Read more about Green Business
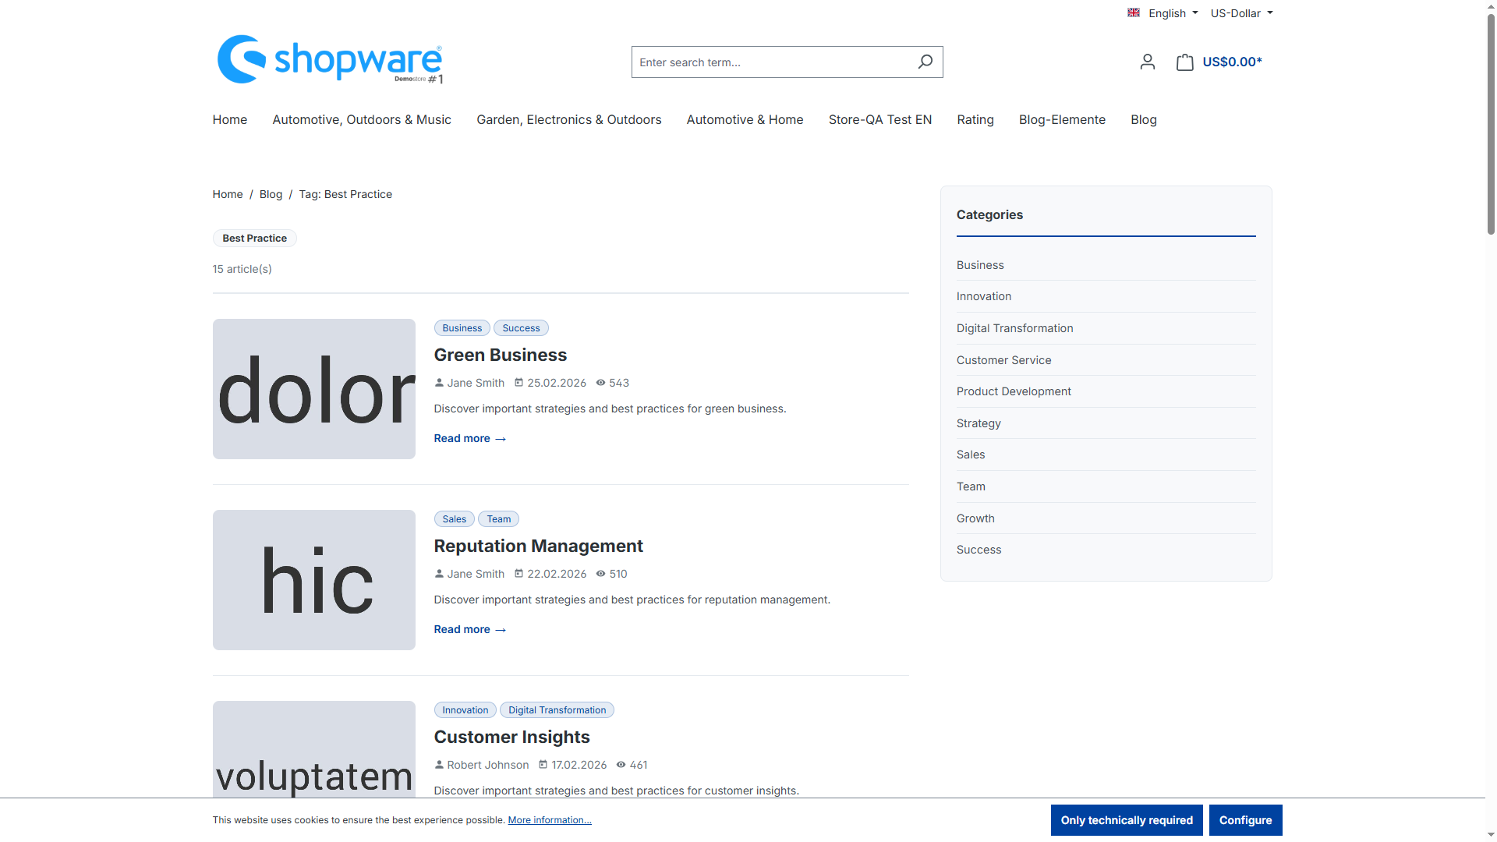Viewport: 1497px width, 842px height. coord(469,438)
